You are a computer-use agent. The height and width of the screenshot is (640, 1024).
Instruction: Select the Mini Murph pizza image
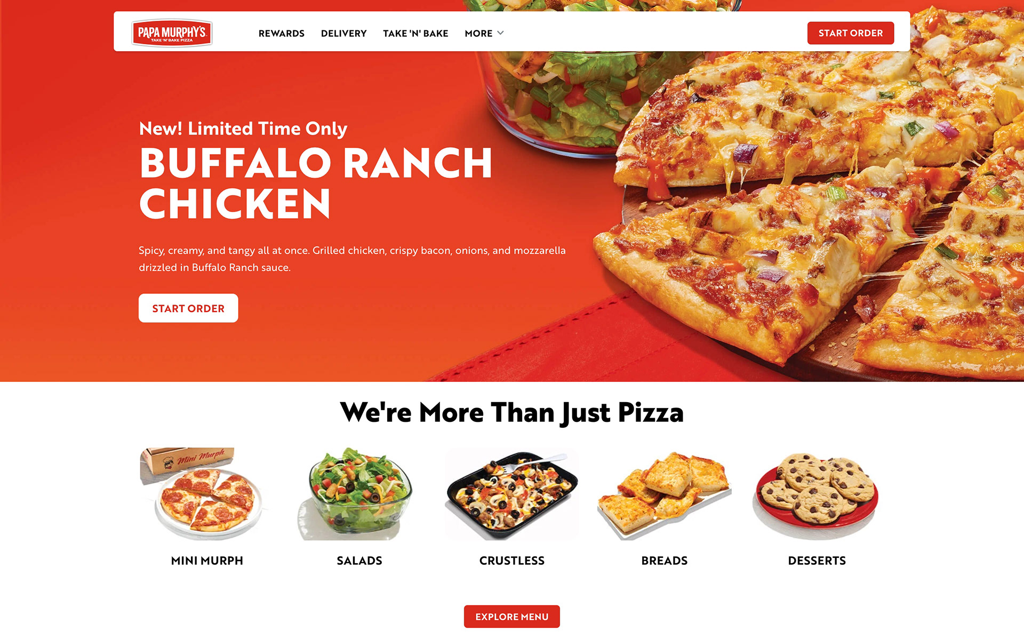coord(207,494)
